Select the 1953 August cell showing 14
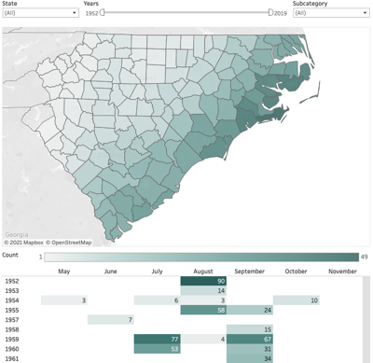The width and height of the screenshot is (373, 363). (x=203, y=291)
